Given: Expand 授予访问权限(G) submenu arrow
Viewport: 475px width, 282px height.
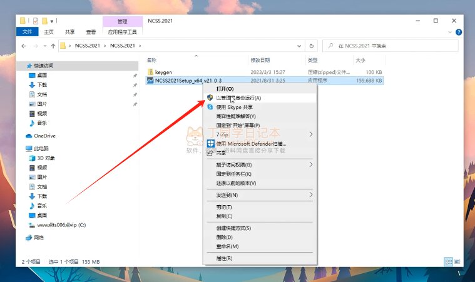Looking at the screenshot, I should (311, 164).
